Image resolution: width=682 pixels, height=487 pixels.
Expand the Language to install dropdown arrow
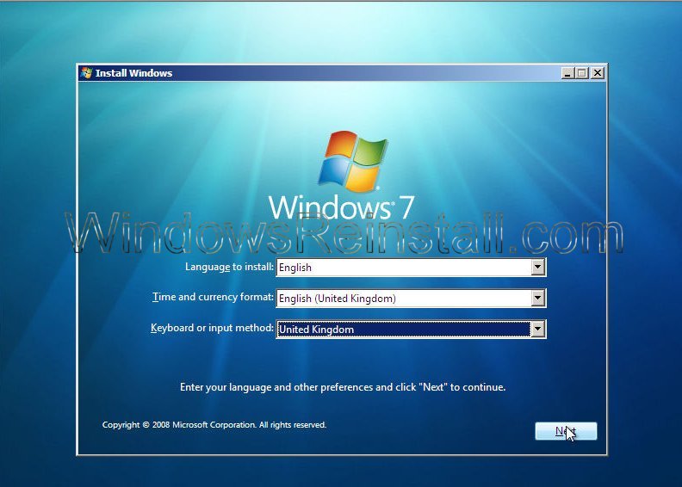[538, 268]
